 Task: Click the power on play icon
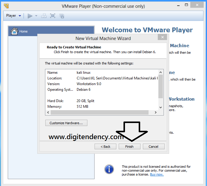click(30, 16)
